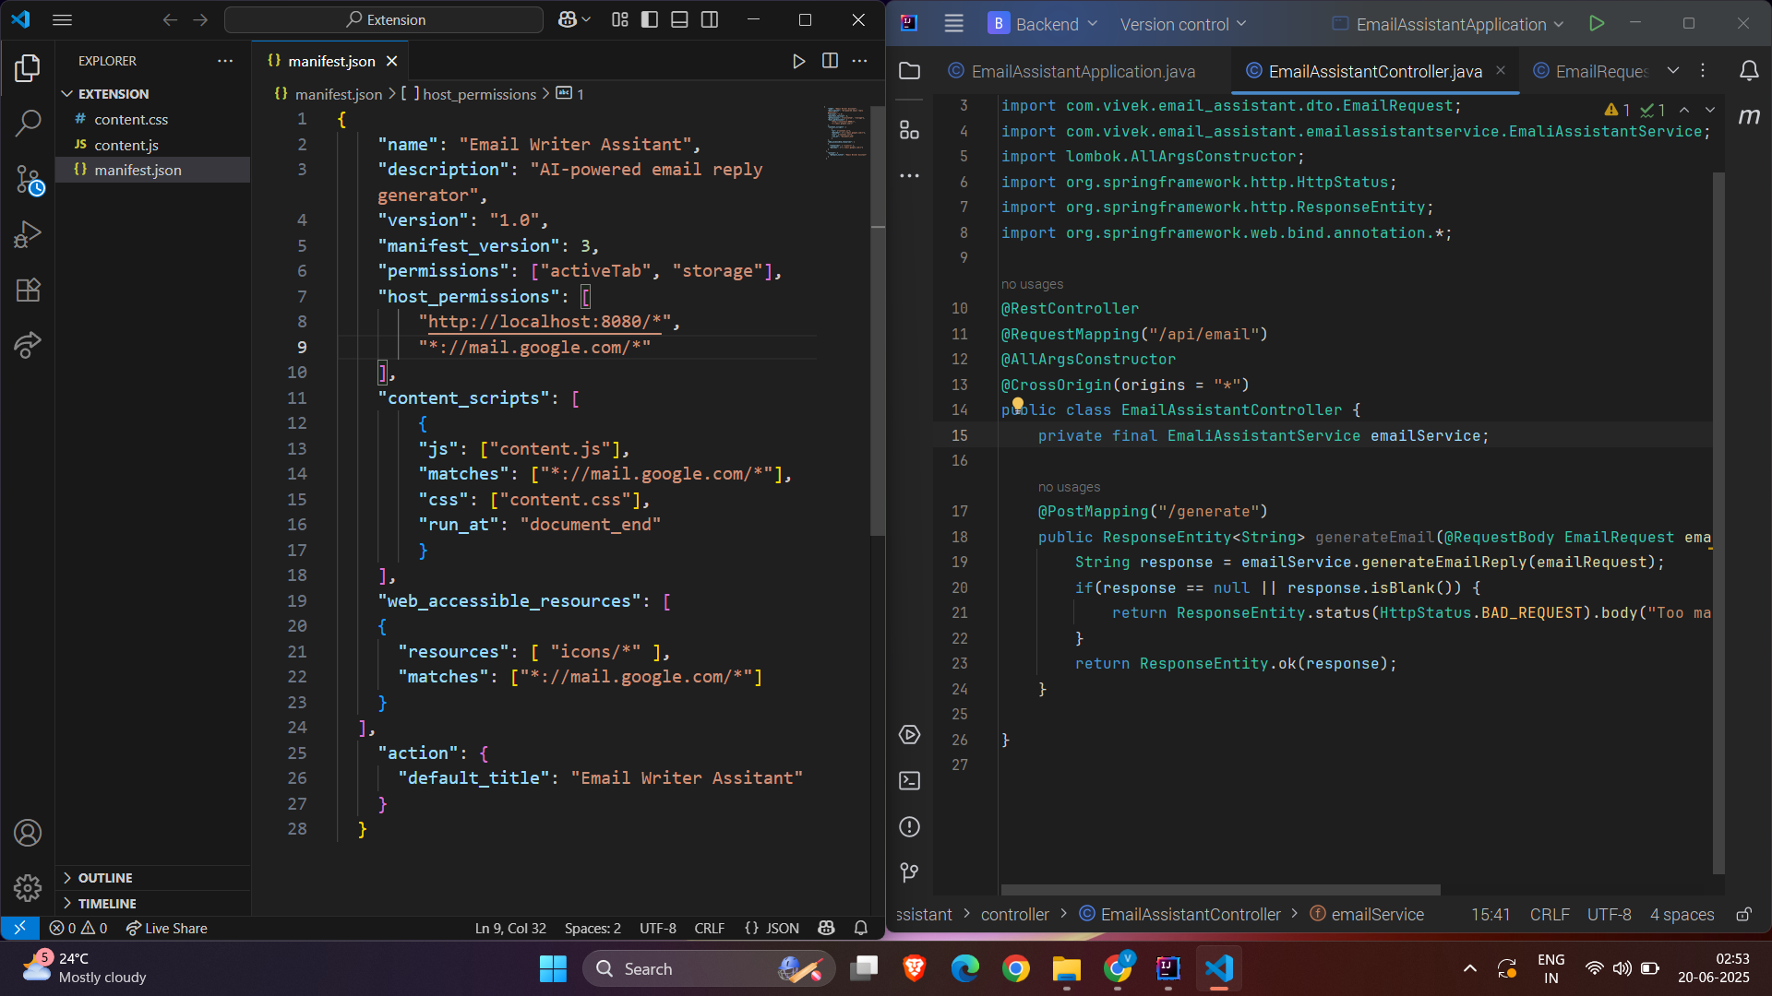Expand the TIMELINE section in Explorer
This screenshot has width=1772, height=996.
click(x=106, y=904)
